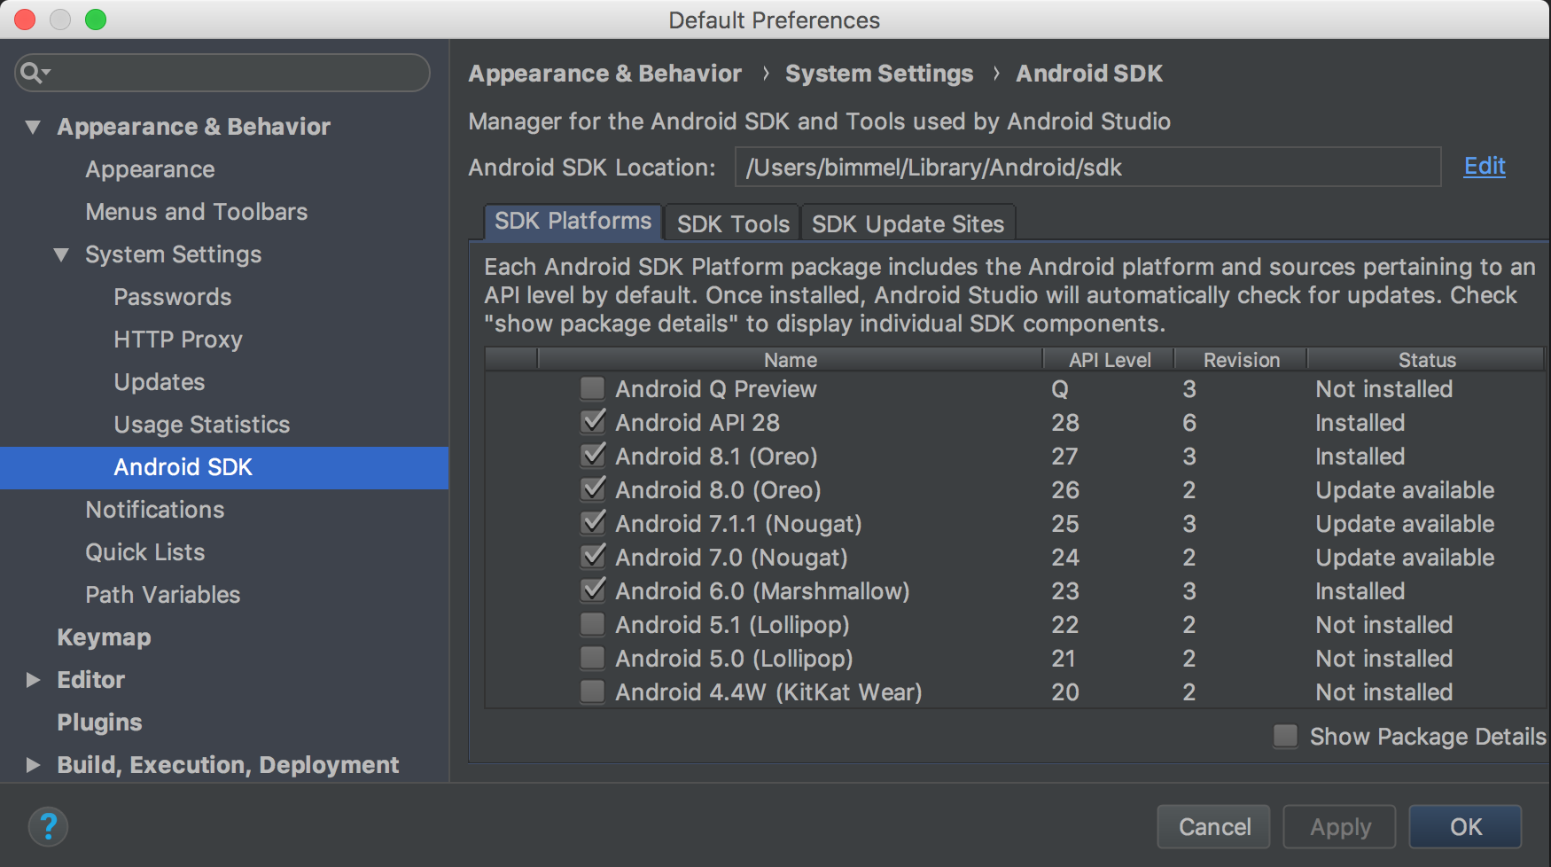The image size is (1551, 867).
Task: Focus the preferences search field
Action: tap(222, 73)
